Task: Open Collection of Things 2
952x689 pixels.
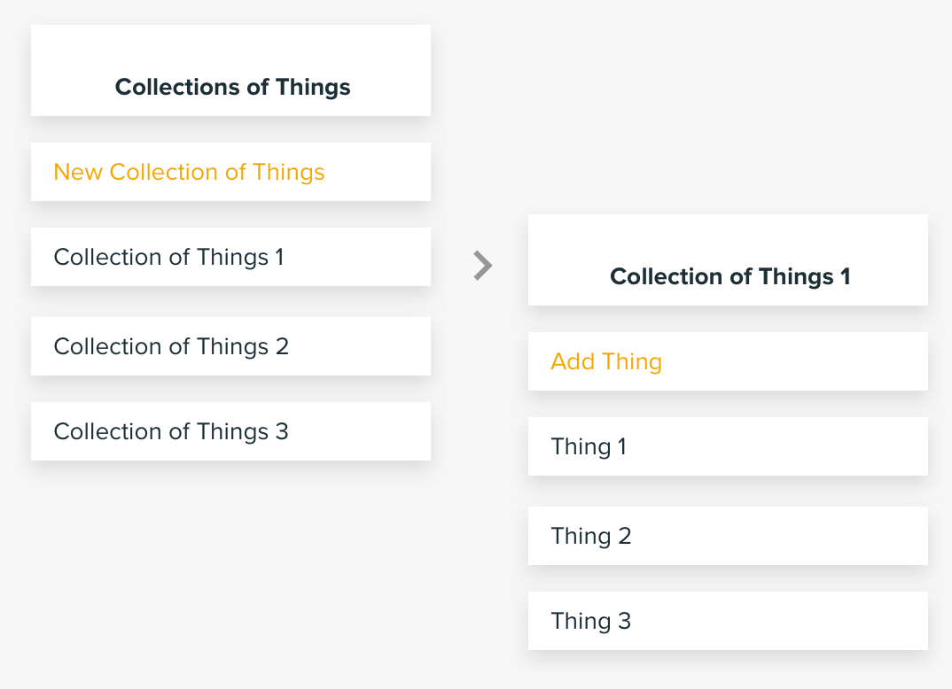Action: (x=230, y=346)
